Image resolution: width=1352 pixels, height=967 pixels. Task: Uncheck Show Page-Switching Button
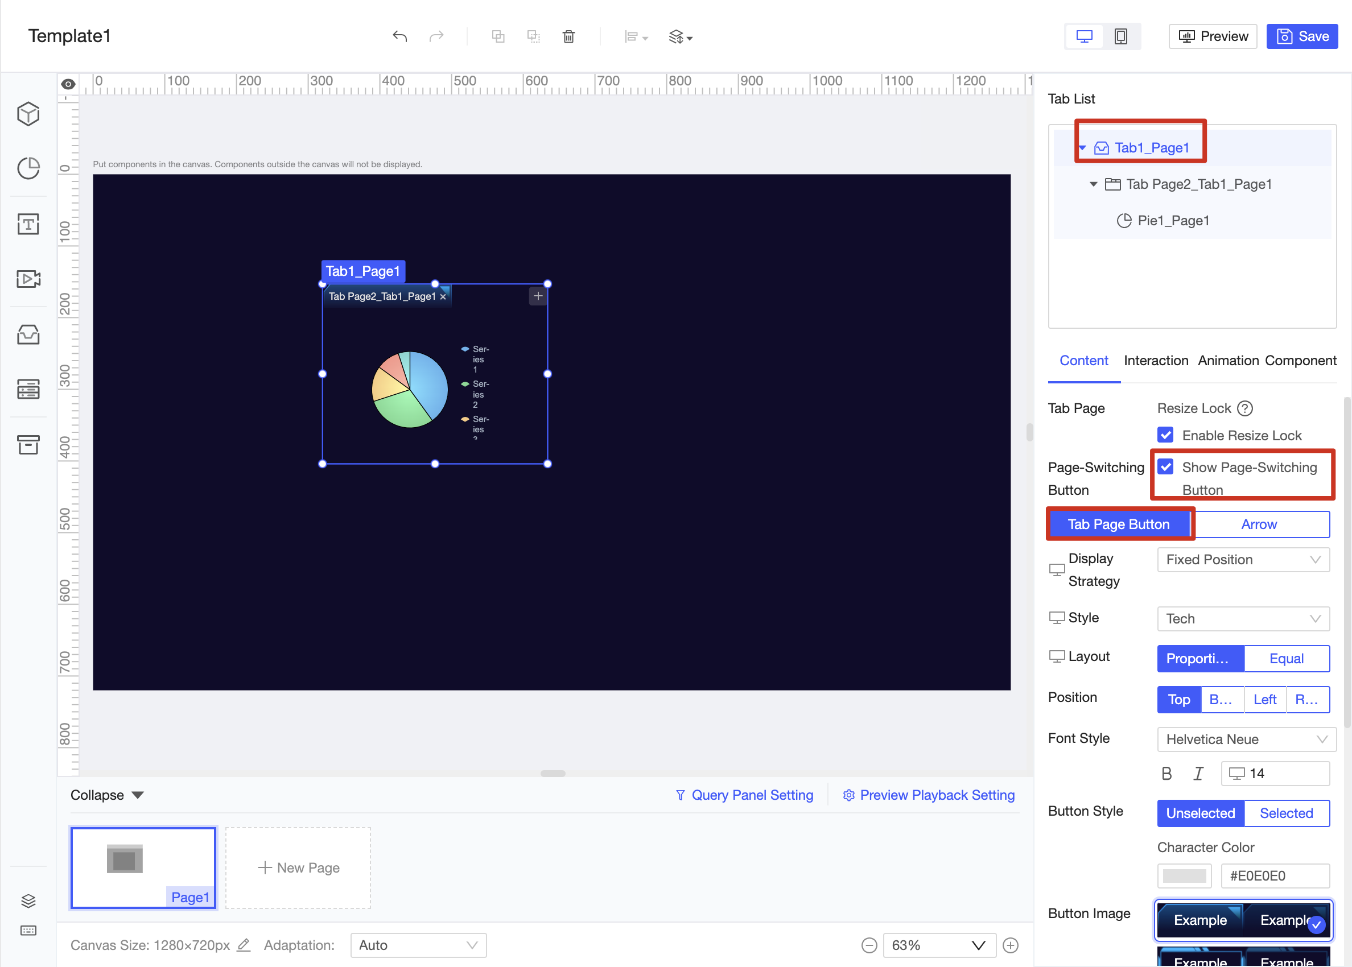(x=1165, y=467)
